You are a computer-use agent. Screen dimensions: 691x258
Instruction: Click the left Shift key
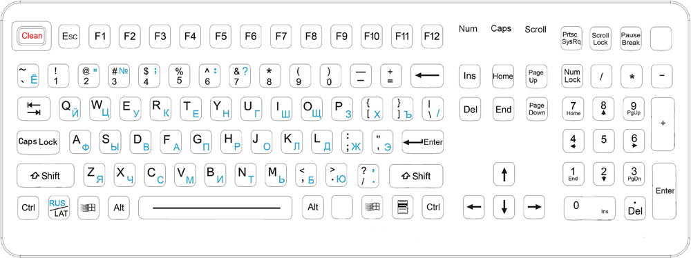coord(46,176)
